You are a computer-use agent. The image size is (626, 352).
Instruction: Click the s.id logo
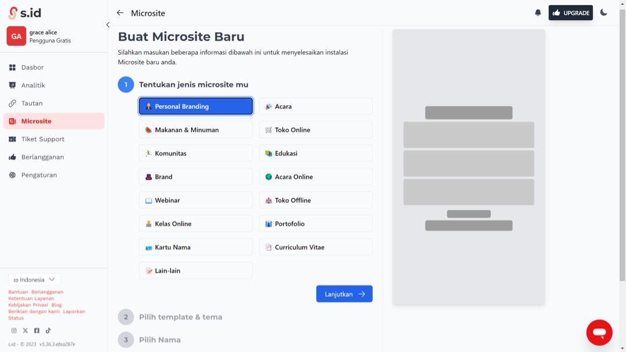tap(24, 13)
